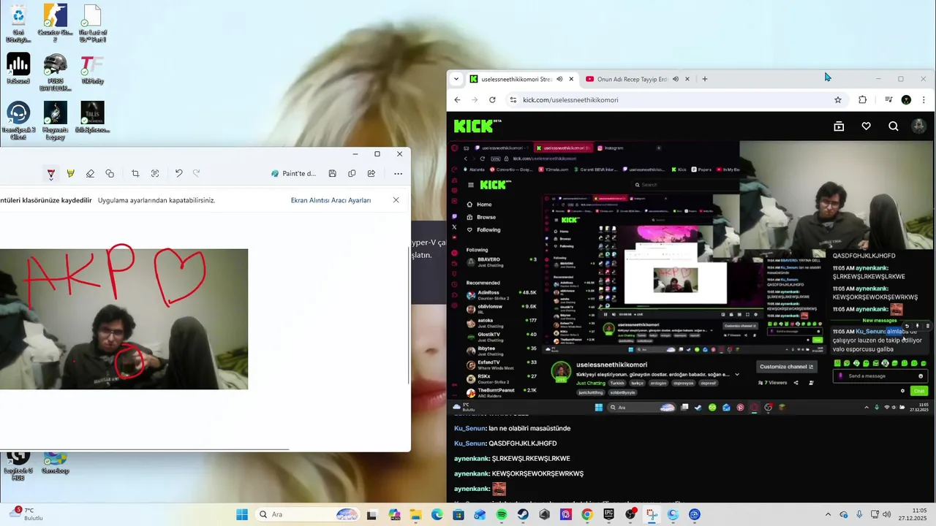Screen dimensions: 936x526
Task: Copy the snip to clipboard
Action: pos(352,174)
